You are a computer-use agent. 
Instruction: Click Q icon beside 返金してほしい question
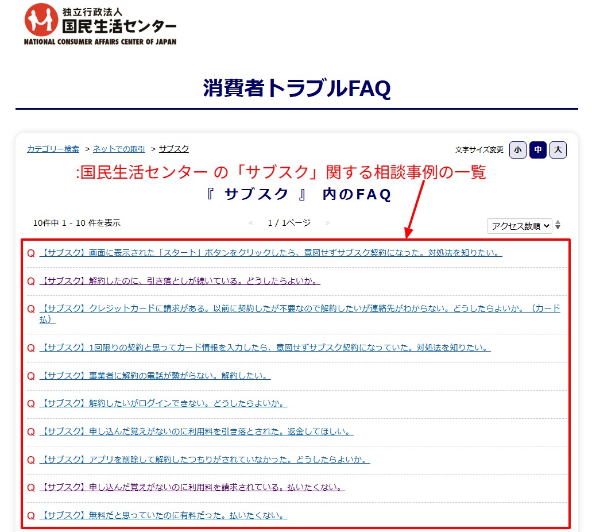[x=31, y=432]
